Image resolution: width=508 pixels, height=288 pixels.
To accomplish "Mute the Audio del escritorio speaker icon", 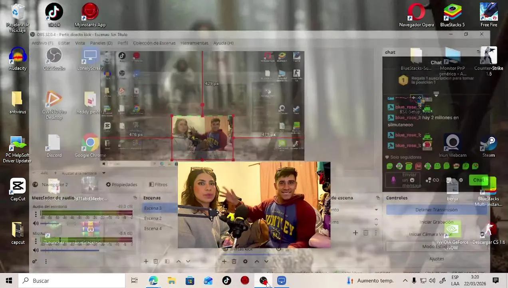I will pos(36,223).
